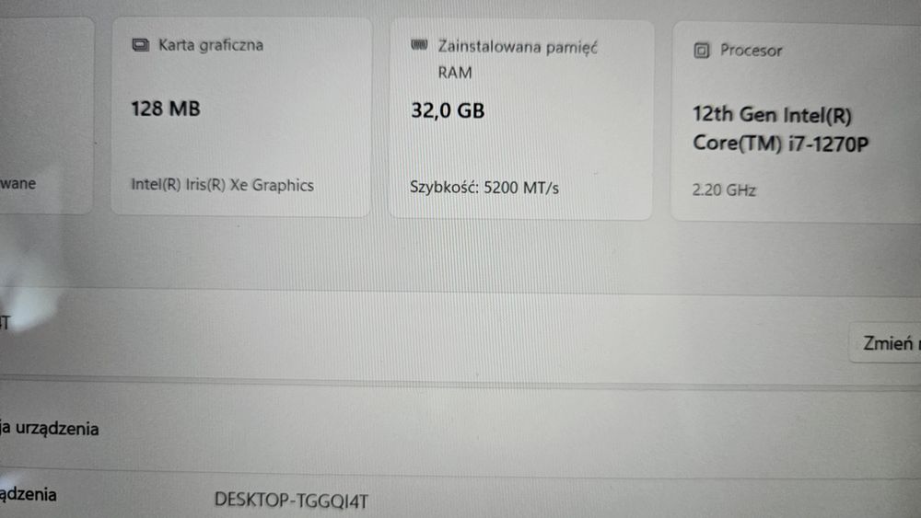Click the 2.20 GHz processor speed
The height and width of the screenshot is (518, 921).
pyautogui.click(x=724, y=190)
